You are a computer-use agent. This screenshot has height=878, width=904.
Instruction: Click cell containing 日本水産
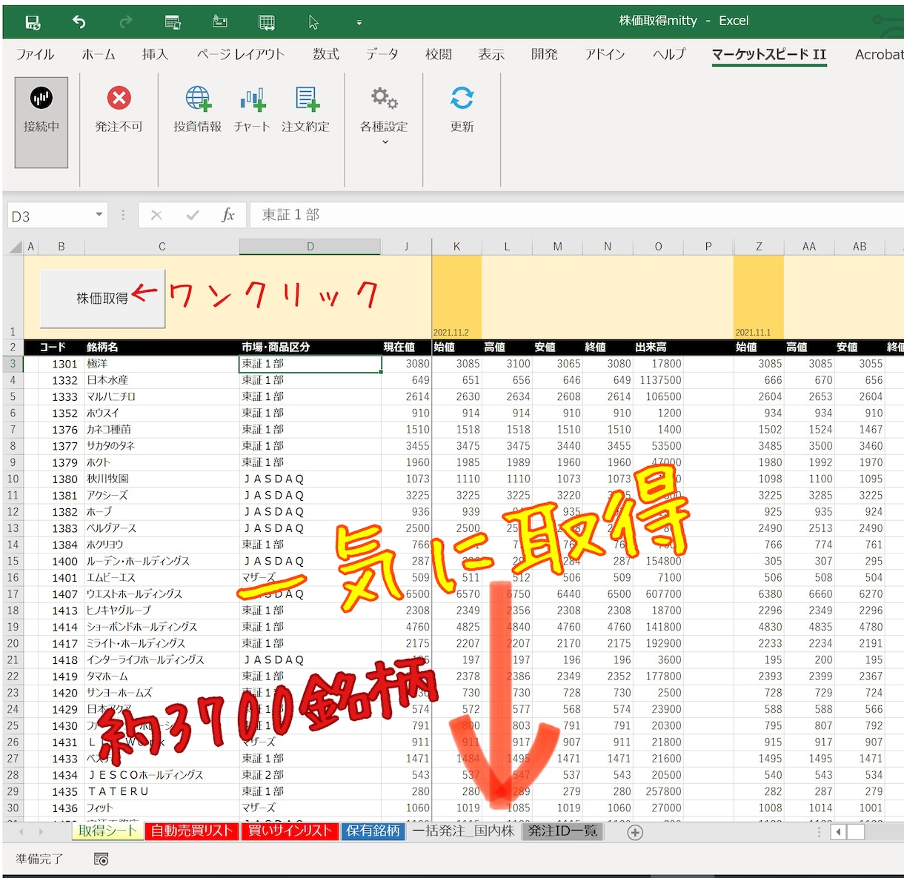tap(162, 380)
